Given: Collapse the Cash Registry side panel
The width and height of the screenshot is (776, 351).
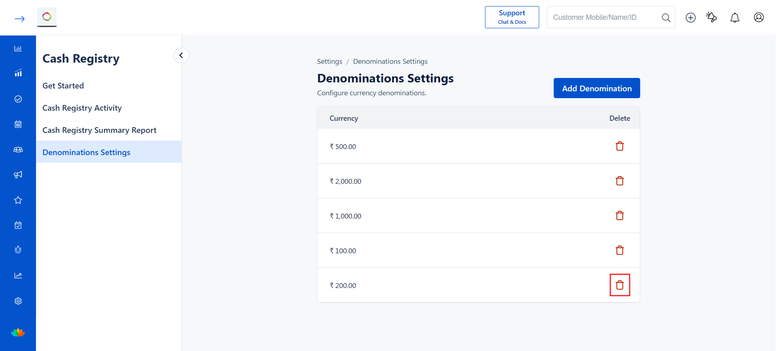Looking at the screenshot, I should [181, 55].
